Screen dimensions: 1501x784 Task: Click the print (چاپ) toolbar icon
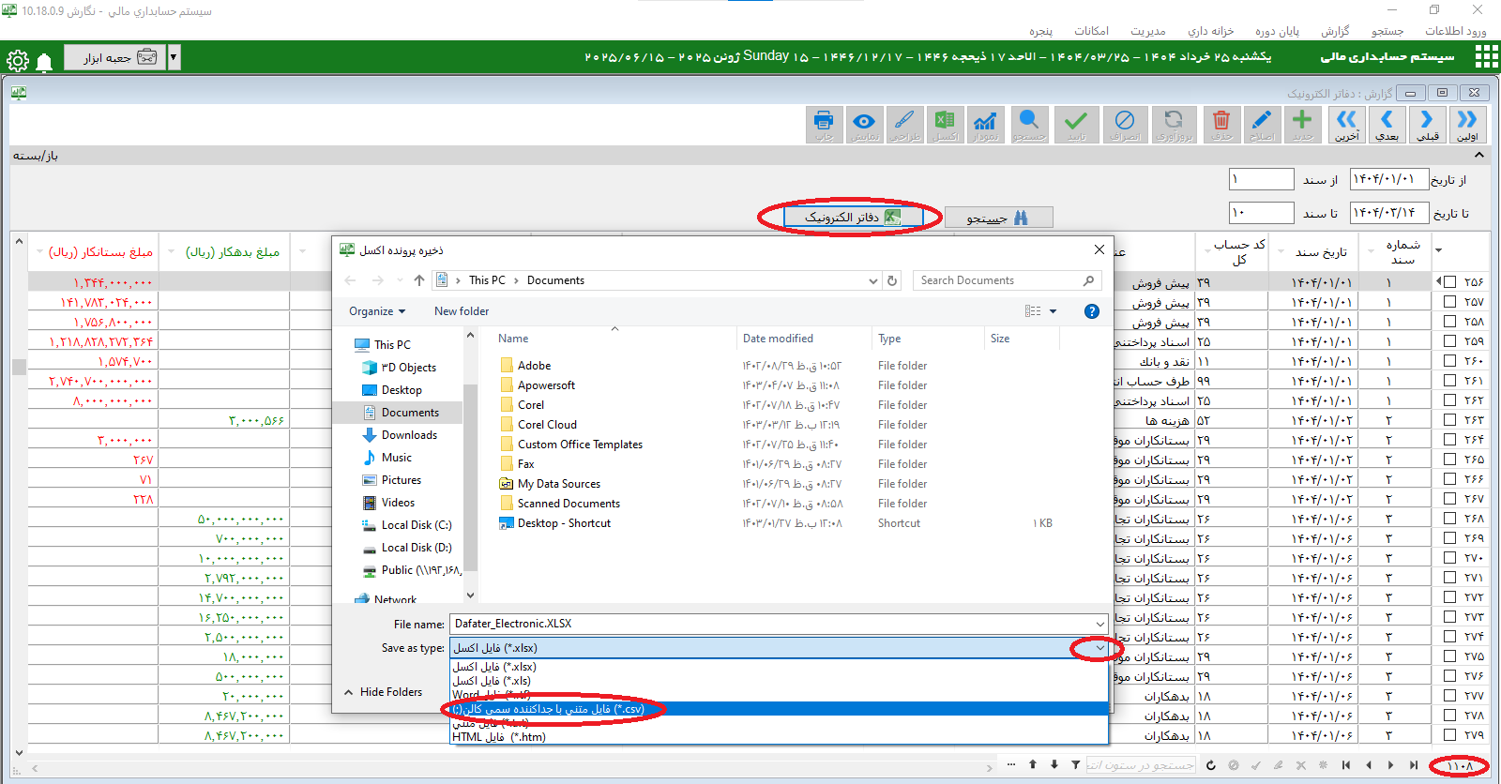[x=824, y=125]
